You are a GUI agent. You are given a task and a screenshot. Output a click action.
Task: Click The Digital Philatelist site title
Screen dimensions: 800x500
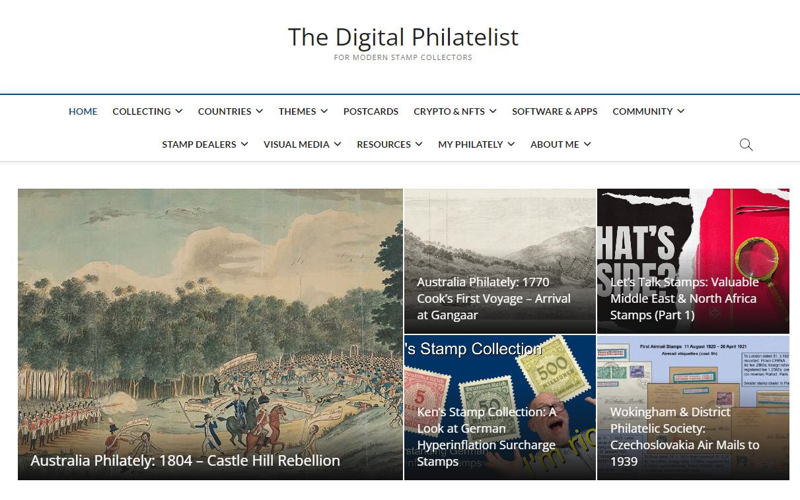(403, 37)
